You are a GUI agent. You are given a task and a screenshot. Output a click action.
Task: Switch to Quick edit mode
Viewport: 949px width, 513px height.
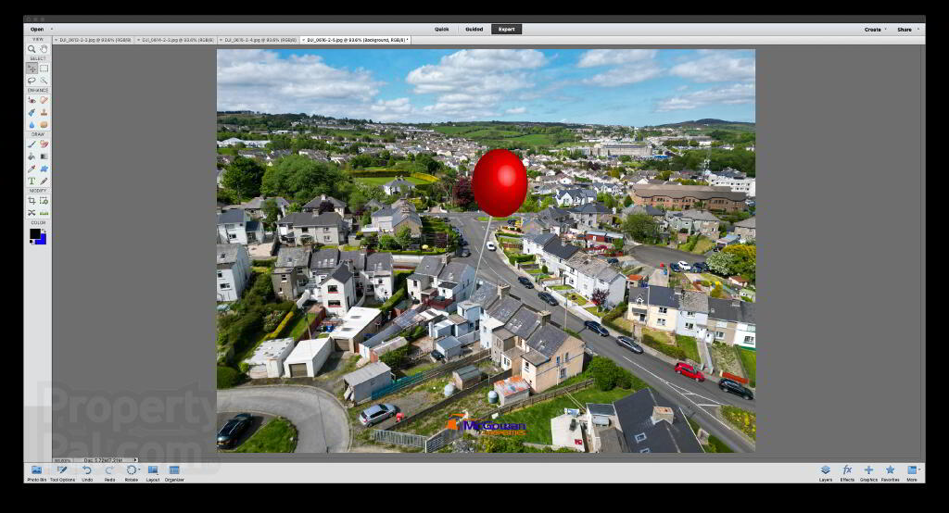coord(442,29)
